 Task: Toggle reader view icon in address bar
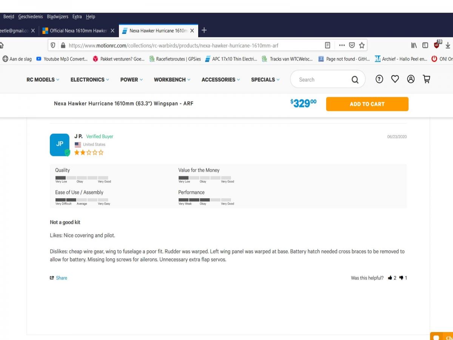328,45
